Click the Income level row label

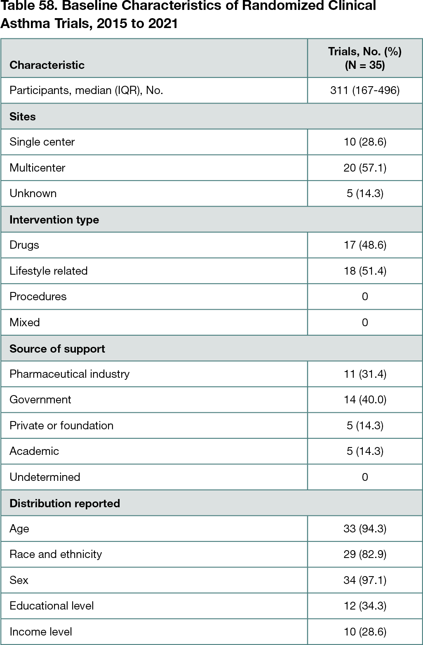pyautogui.click(x=41, y=632)
